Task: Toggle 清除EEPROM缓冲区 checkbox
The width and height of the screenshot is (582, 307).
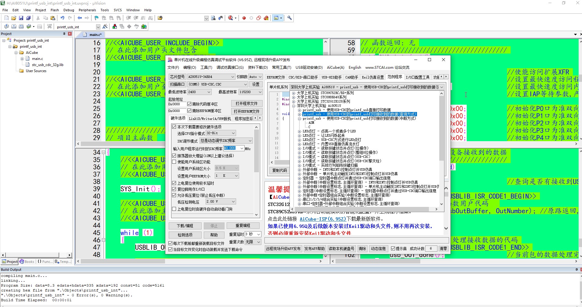Action: tap(189, 111)
